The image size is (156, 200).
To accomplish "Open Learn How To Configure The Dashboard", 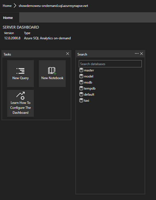I will [21, 103].
